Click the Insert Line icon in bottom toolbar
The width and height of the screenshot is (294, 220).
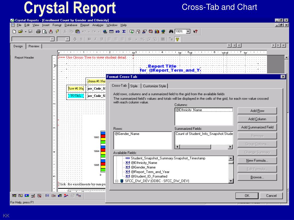pyautogui.click(x=14, y=196)
